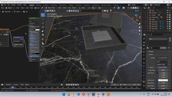Toggle visibility of Plane.004

click(167, 26)
